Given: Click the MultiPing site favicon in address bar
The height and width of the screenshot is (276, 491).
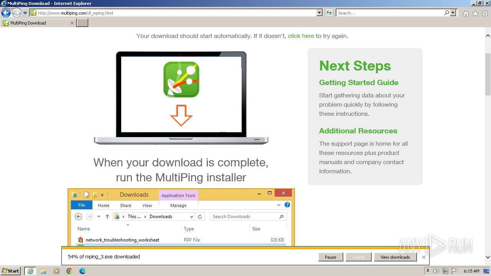Looking at the screenshot, I should pyautogui.click(x=33, y=13).
